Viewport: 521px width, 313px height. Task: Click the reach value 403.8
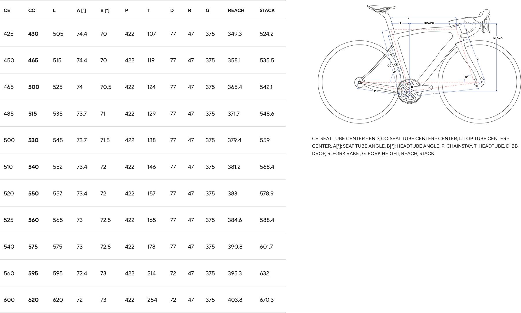point(235,300)
